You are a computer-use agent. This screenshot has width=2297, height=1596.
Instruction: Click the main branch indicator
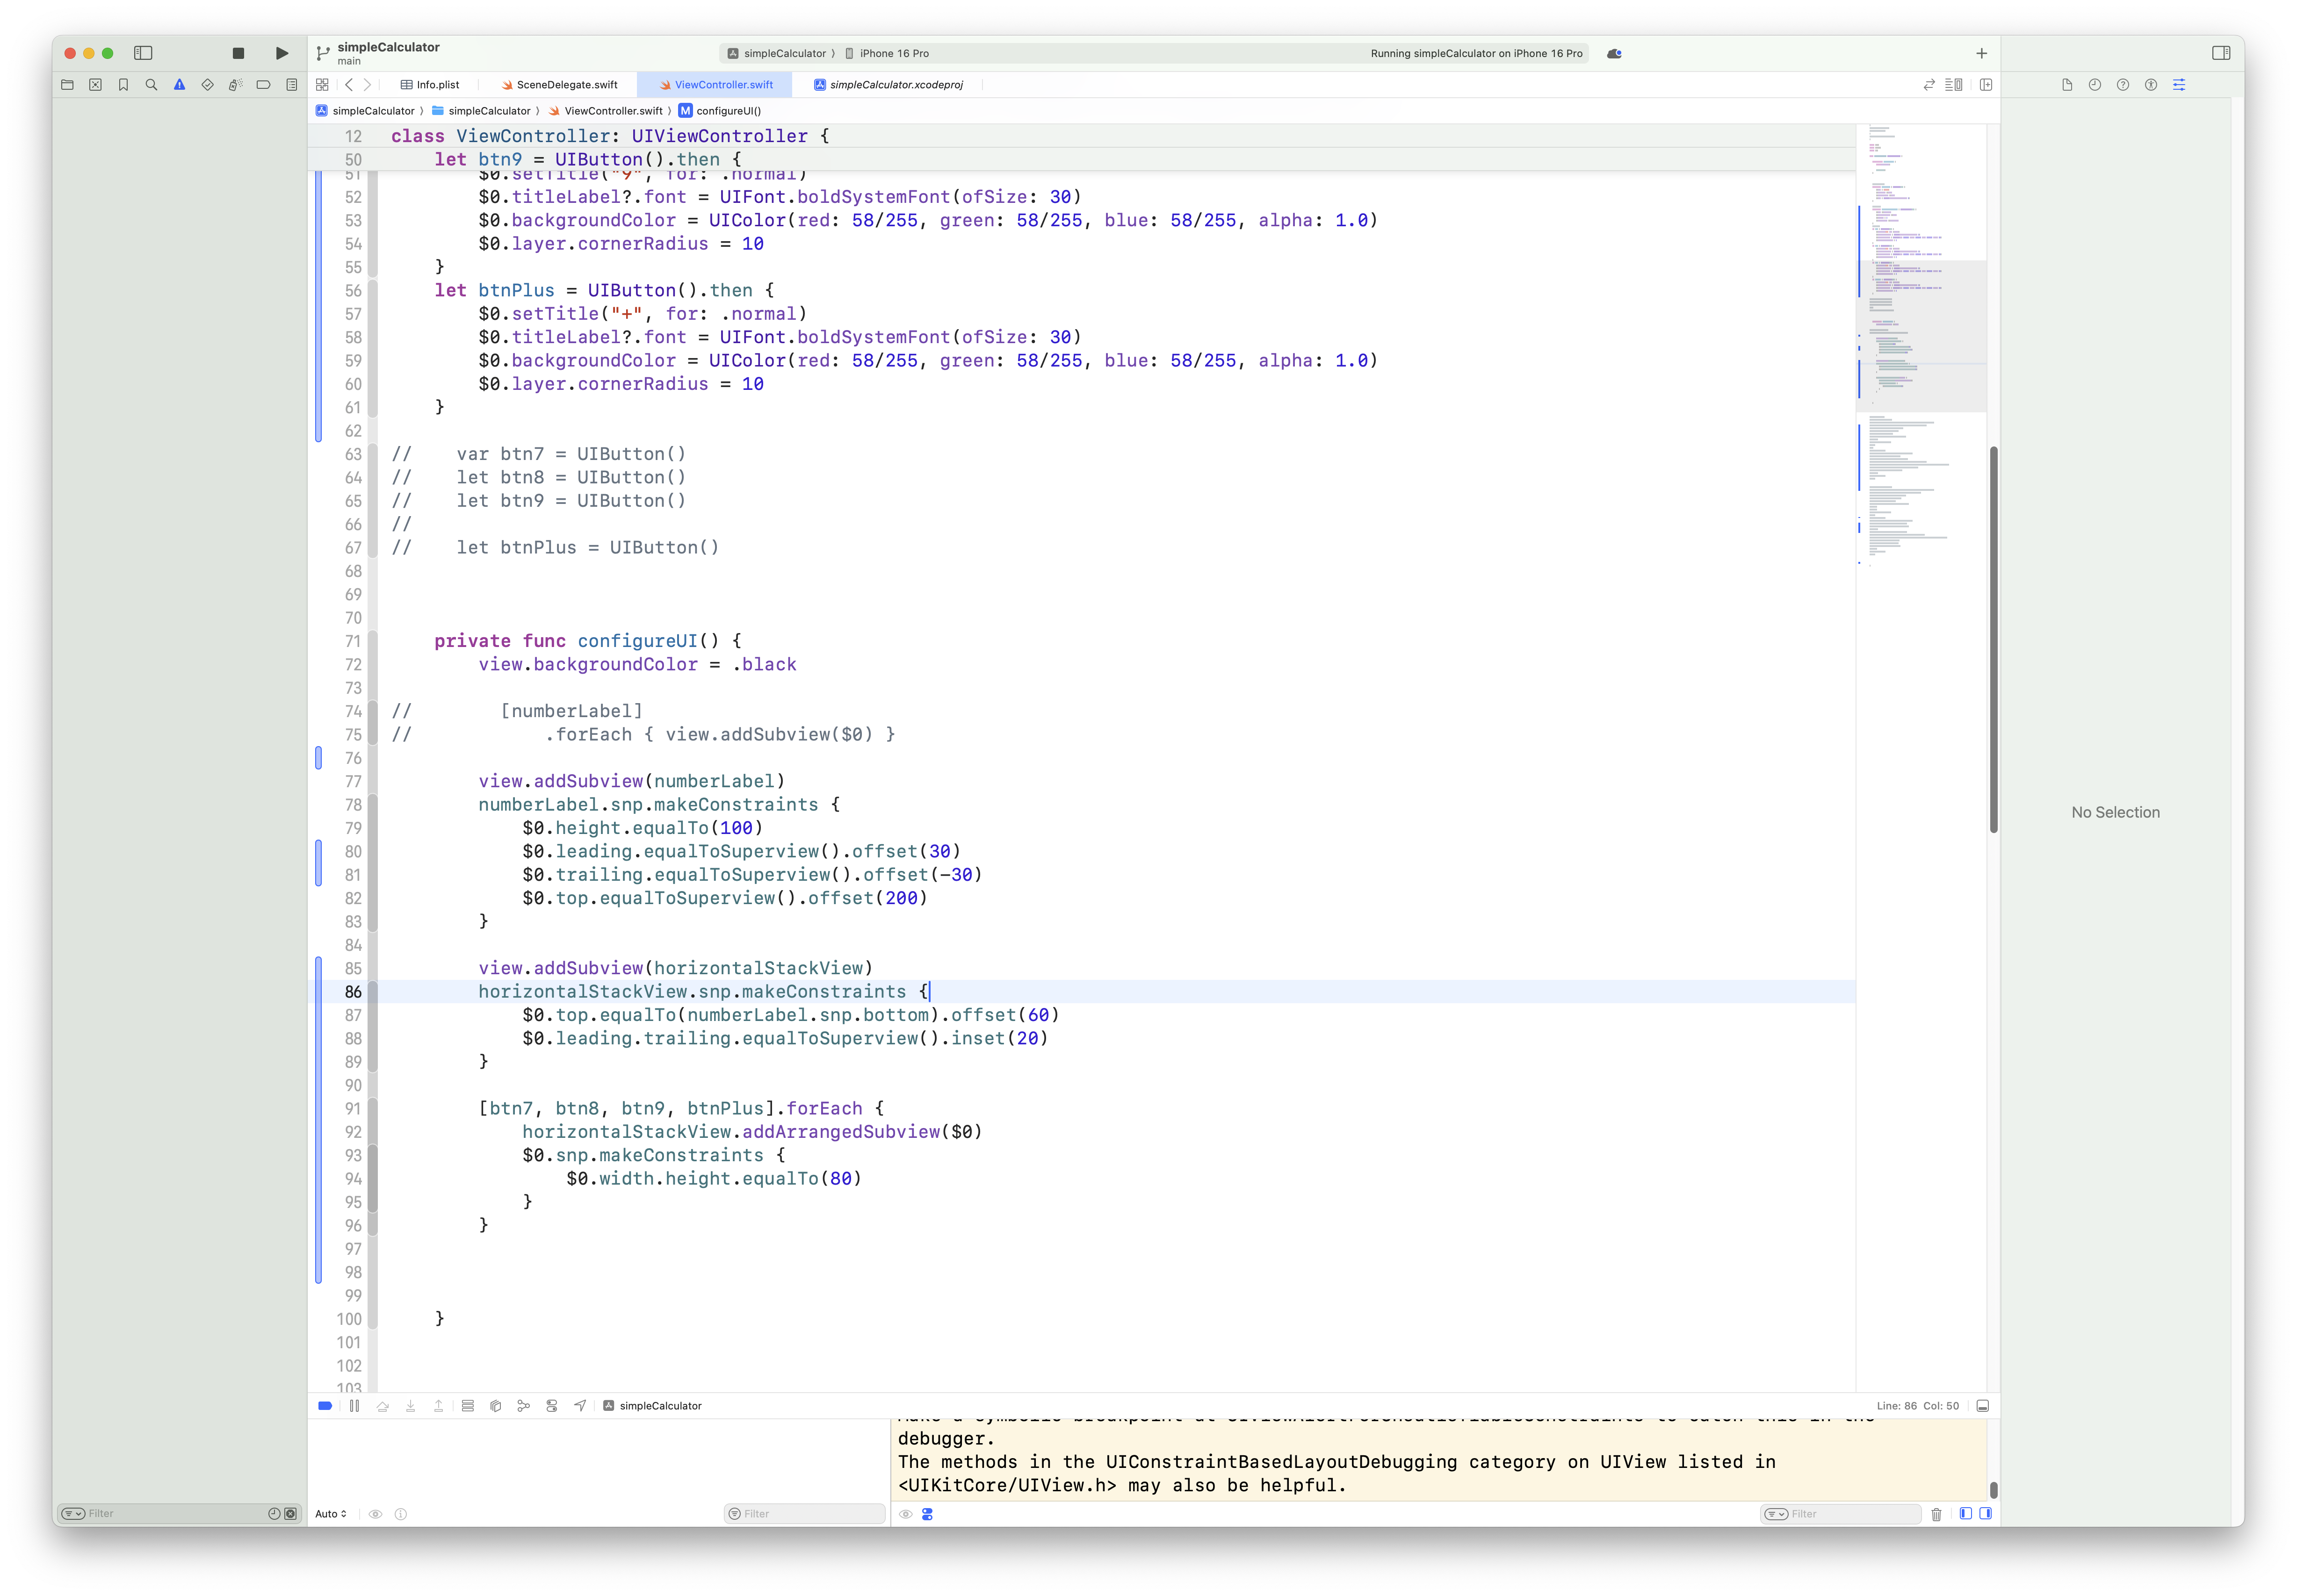tap(349, 61)
